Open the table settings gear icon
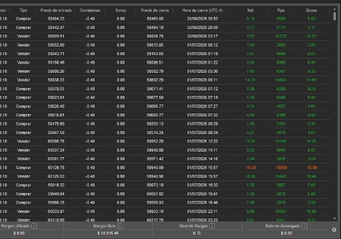Viewport: 341px width, 239px height. [334, 230]
